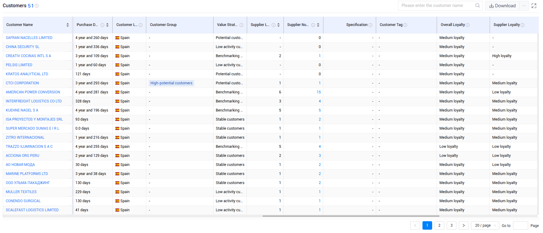Screen dimensions: 543x233
Task: Click Supplier Loyalty info icon
Action: pos(522,25)
